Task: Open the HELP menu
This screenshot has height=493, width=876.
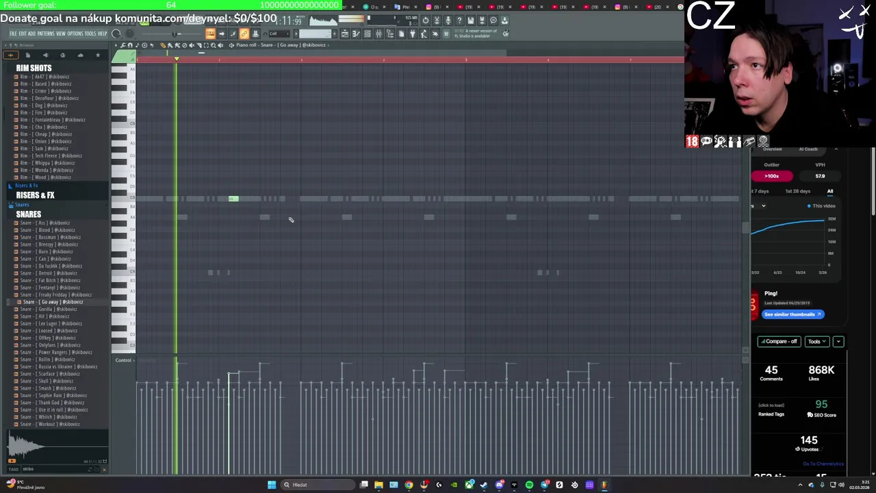Action: [103, 34]
